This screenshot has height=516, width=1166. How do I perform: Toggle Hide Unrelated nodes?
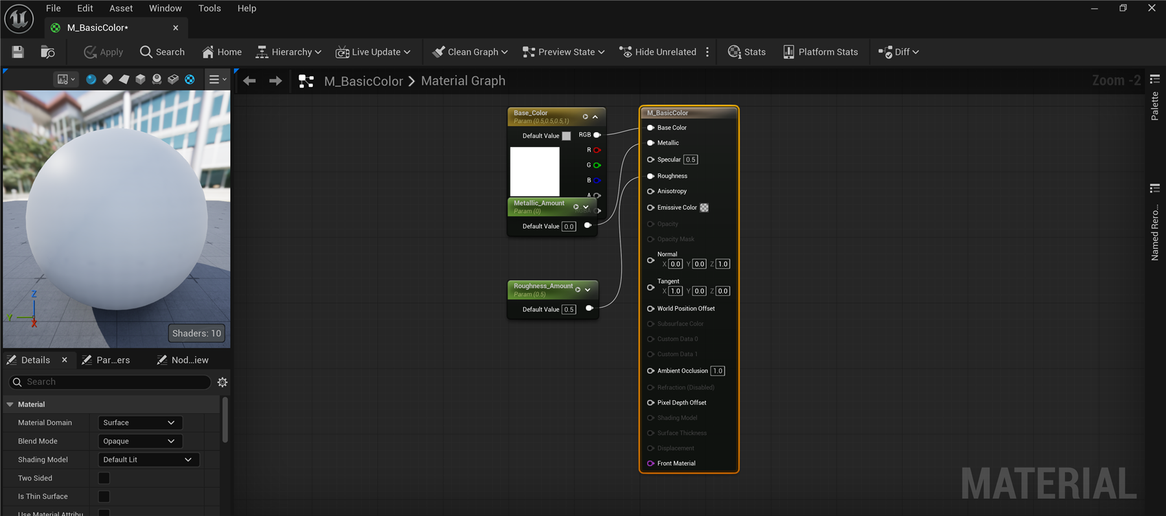coord(658,52)
